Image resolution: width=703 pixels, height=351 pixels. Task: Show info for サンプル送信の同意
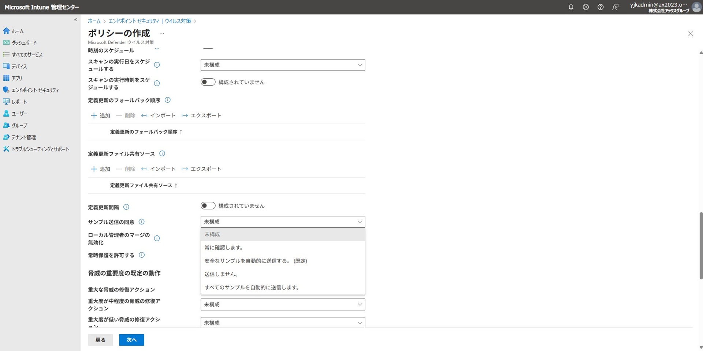(142, 222)
